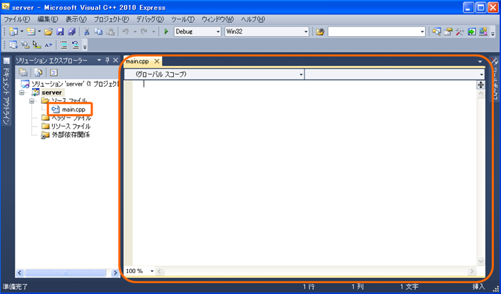Open the 表示(V) menu
This screenshot has height=294, width=501.
[76, 19]
